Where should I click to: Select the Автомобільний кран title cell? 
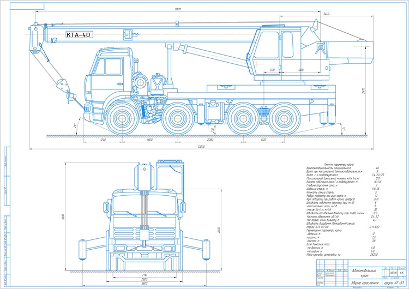pos(365,273)
